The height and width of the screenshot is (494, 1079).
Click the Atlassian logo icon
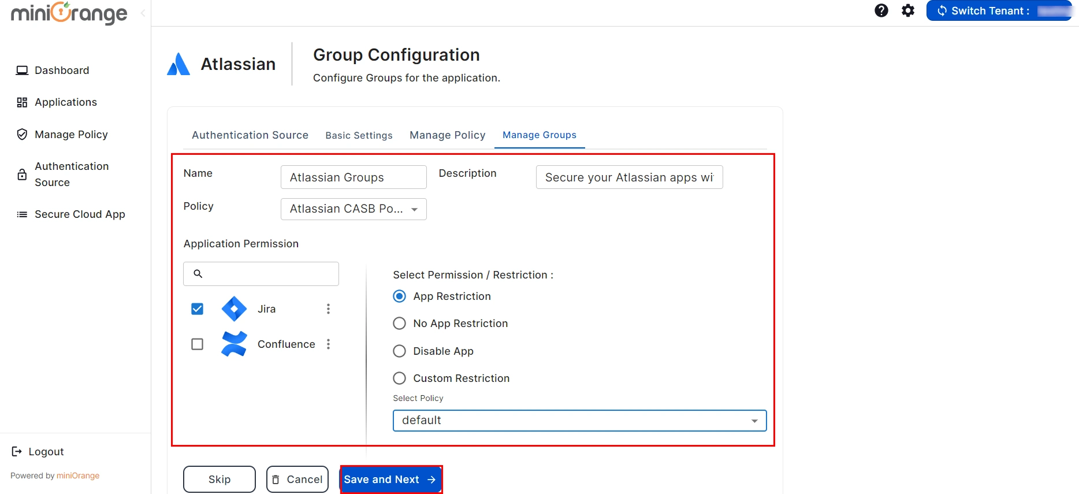point(178,64)
